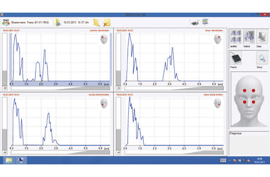This screenshot has height=177, width=270.
Task: Click cheek red marker on large head's right side
Action: (x=253, y=102)
